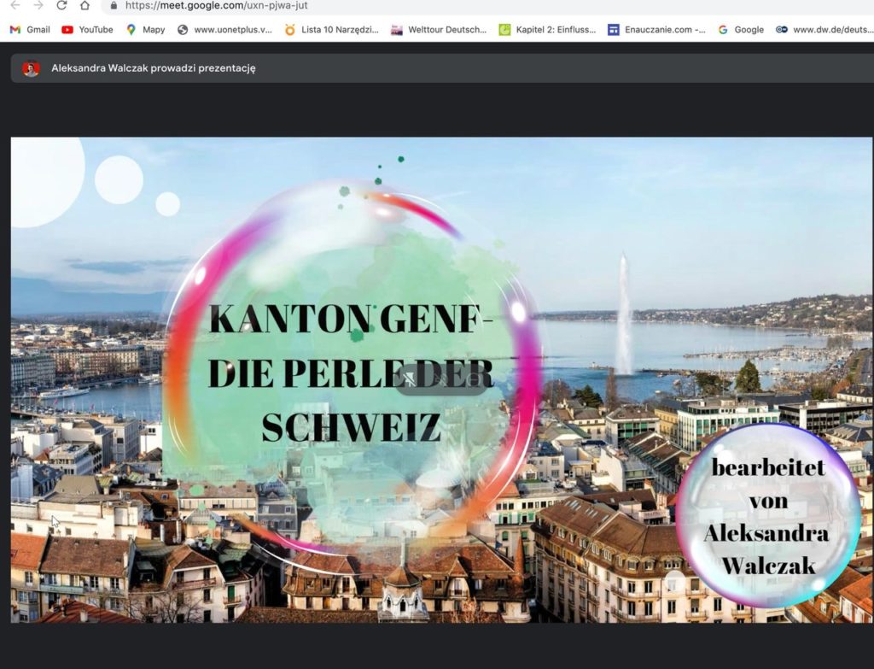Open the www.uonetplus bookmark
The height and width of the screenshot is (669, 874).
(225, 29)
